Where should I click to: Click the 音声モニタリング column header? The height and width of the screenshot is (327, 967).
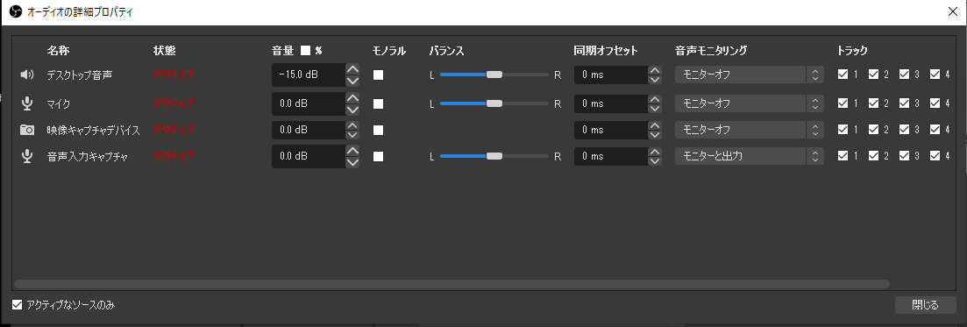711,51
